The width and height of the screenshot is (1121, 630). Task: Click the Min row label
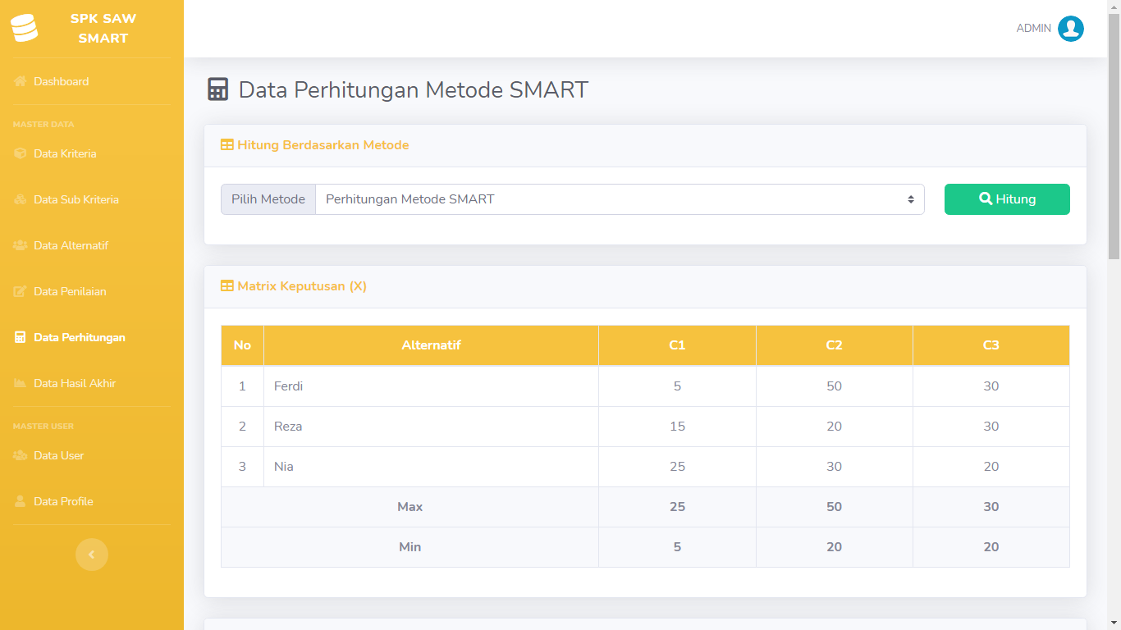click(410, 547)
